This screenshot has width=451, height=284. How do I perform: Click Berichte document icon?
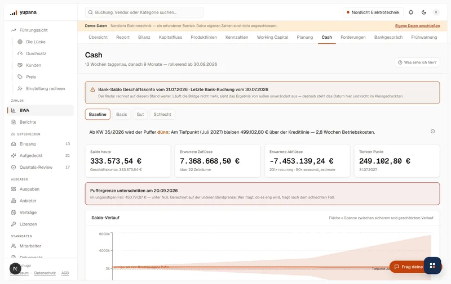(13, 122)
